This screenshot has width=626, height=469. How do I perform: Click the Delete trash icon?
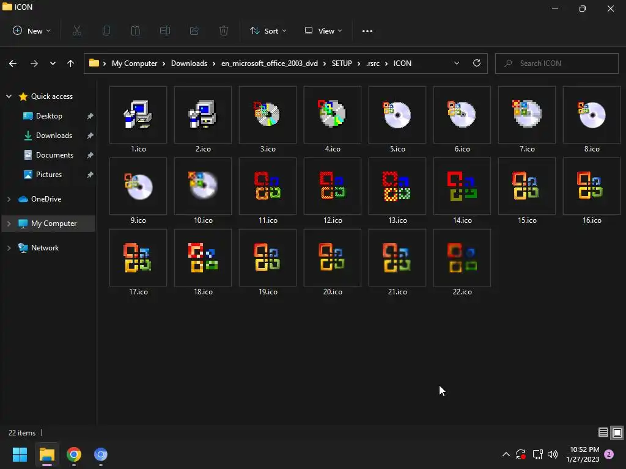(224, 31)
